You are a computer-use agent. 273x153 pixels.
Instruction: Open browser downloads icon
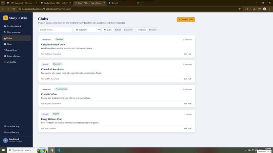click(254, 9)
